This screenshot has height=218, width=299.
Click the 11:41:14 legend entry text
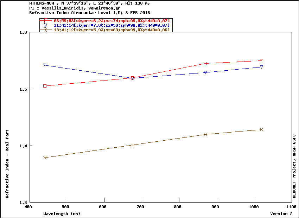[112, 25]
